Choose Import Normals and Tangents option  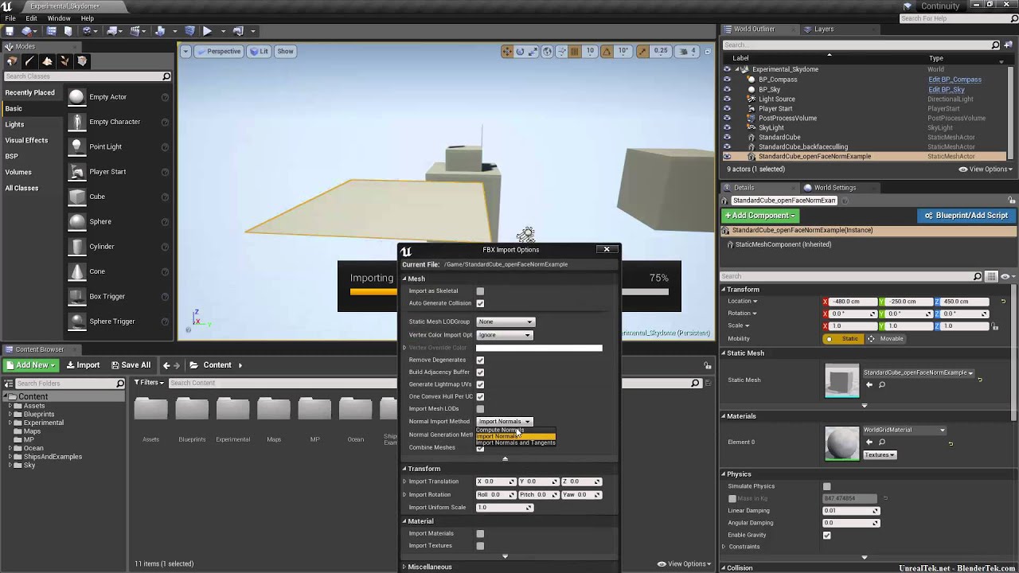515,442
